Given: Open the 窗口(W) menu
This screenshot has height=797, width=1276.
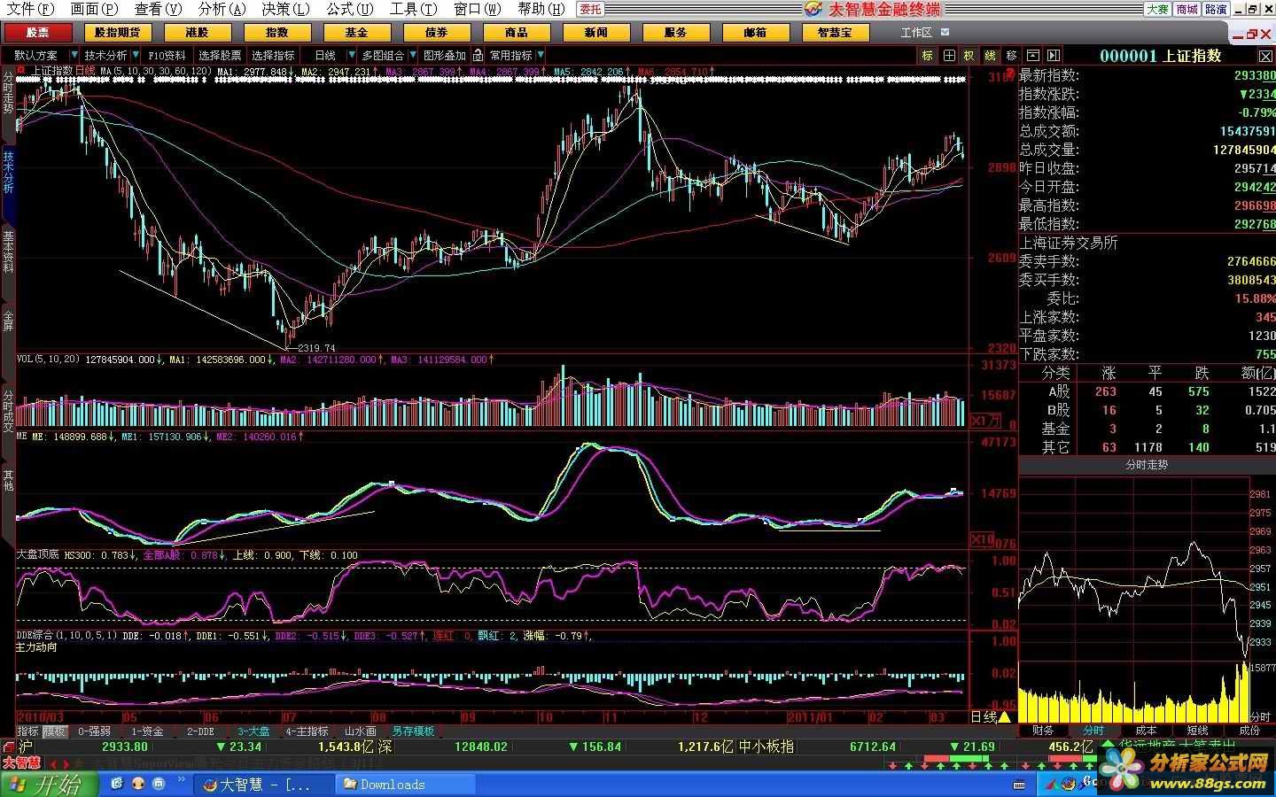Looking at the screenshot, I should point(477,9).
